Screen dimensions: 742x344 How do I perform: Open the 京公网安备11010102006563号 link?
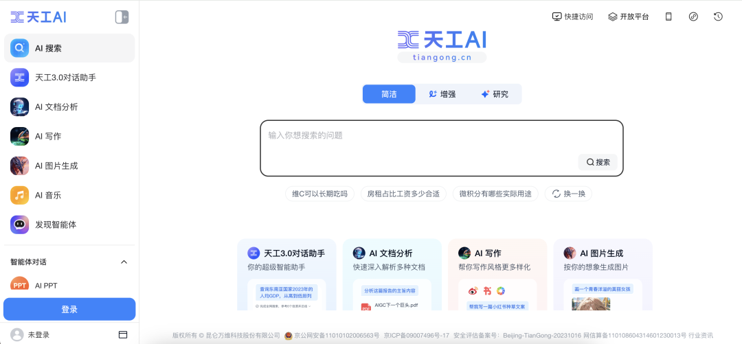click(x=337, y=336)
